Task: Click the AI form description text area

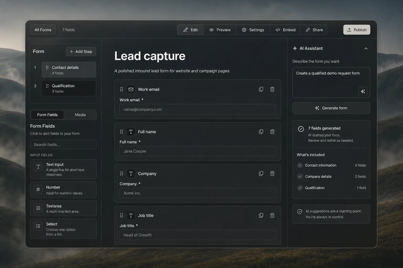Action: pyautogui.click(x=331, y=82)
